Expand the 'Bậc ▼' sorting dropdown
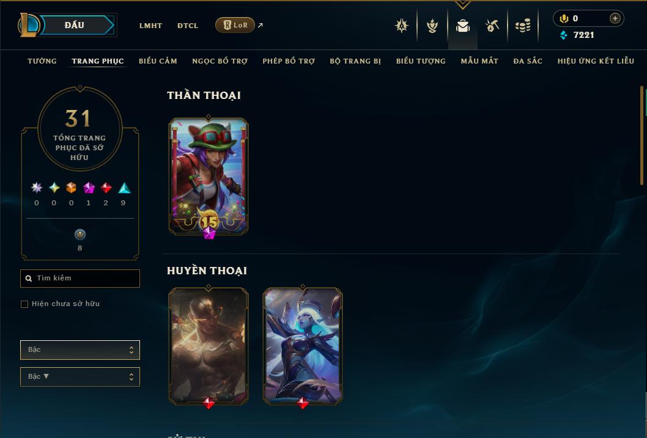 click(x=80, y=376)
